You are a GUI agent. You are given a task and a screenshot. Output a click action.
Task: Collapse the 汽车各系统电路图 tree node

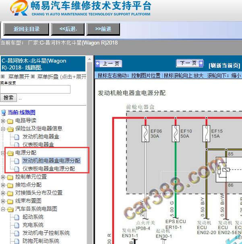coord(3,209)
